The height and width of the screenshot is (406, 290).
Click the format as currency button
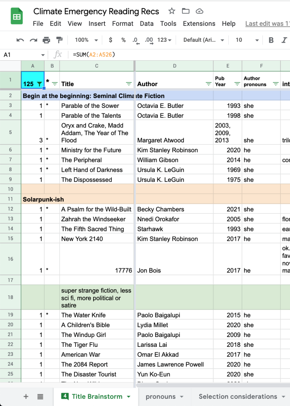click(111, 40)
